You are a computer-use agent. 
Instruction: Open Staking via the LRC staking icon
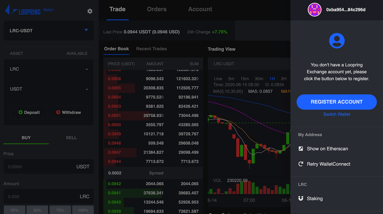pos(301,198)
